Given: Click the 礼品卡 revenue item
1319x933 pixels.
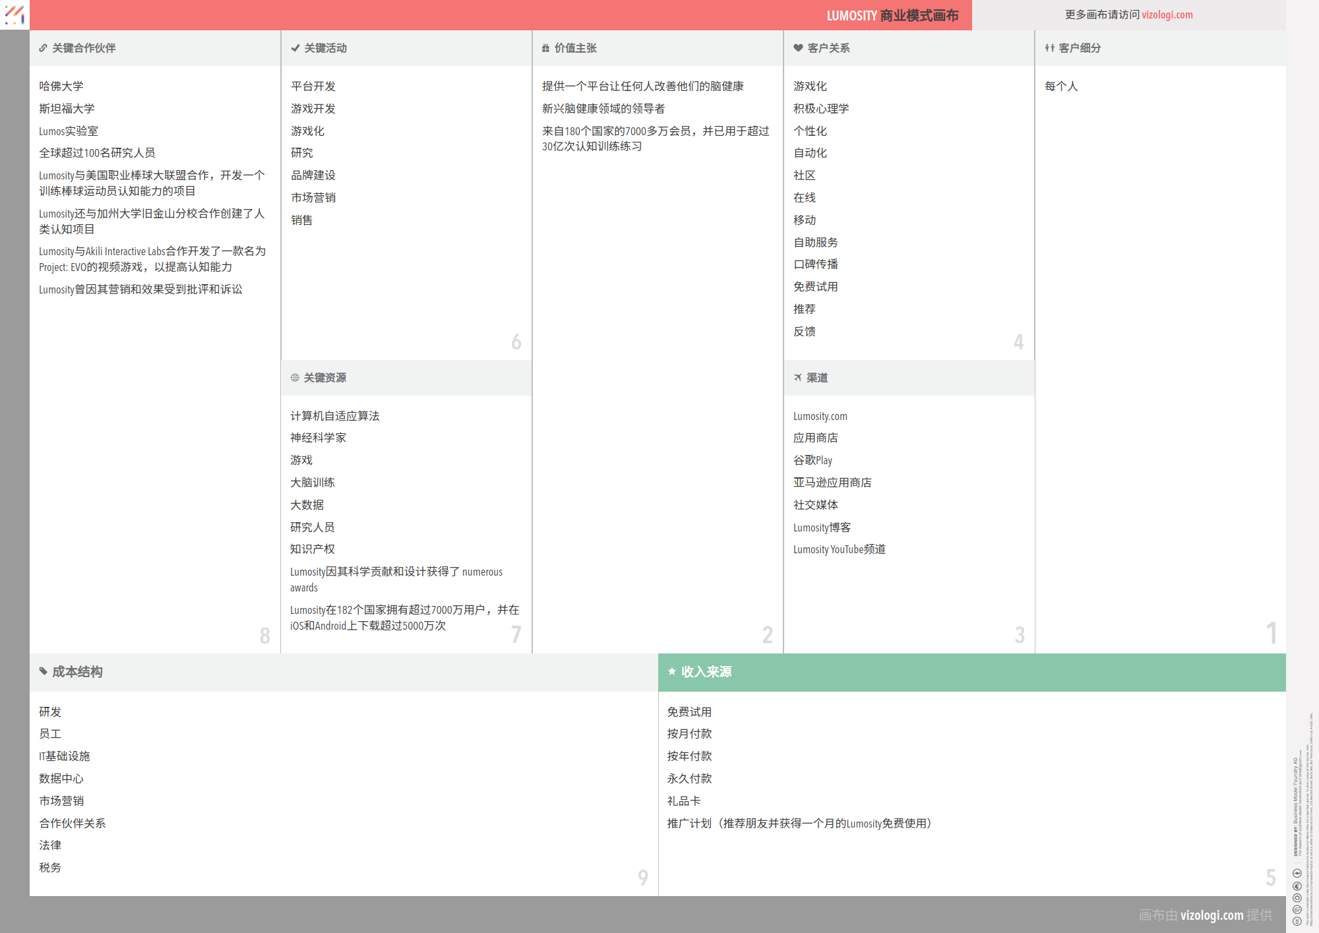Looking at the screenshot, I should click(683, 800).
